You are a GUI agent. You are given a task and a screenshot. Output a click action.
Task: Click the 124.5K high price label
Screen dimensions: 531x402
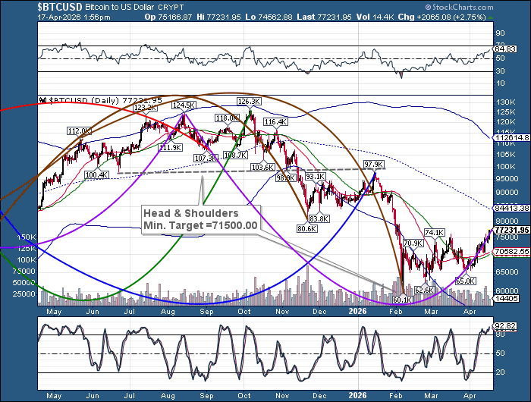coord(184,105)
